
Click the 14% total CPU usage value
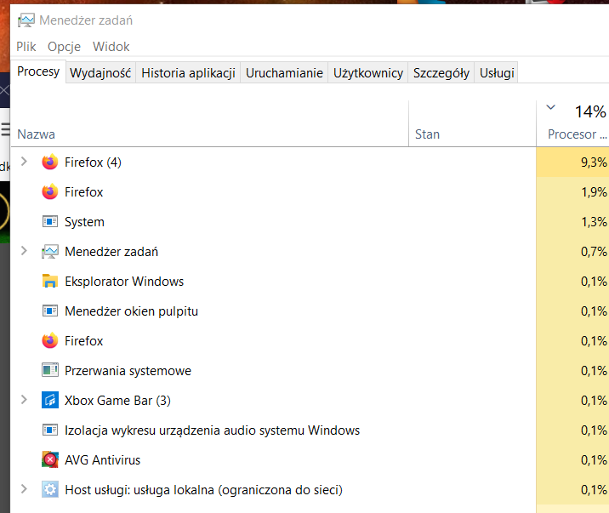(590, 111)
